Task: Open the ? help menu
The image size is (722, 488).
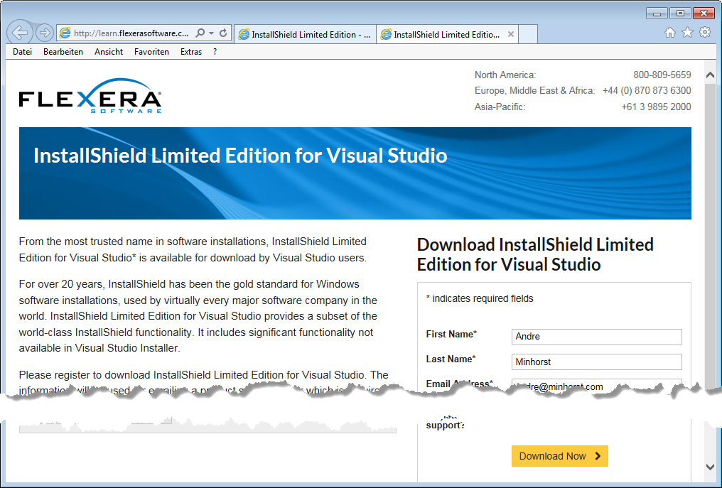Action: click(215, 52)
